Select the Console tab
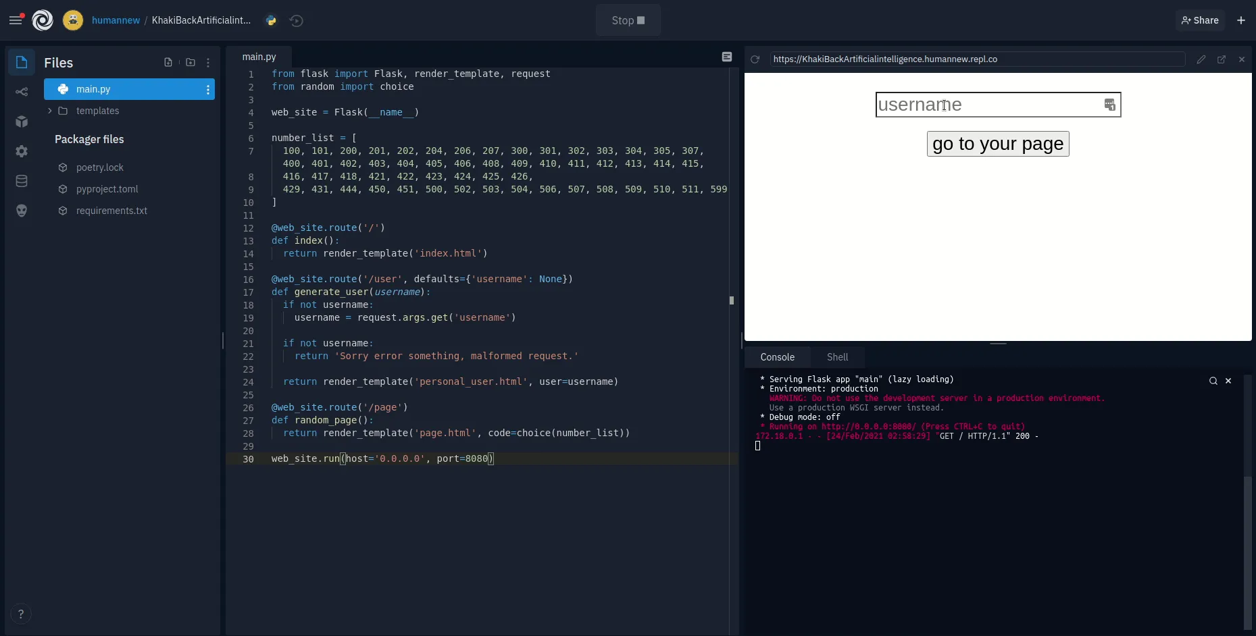This screenshot has height=636, width=1256. (x=777, y=357)
